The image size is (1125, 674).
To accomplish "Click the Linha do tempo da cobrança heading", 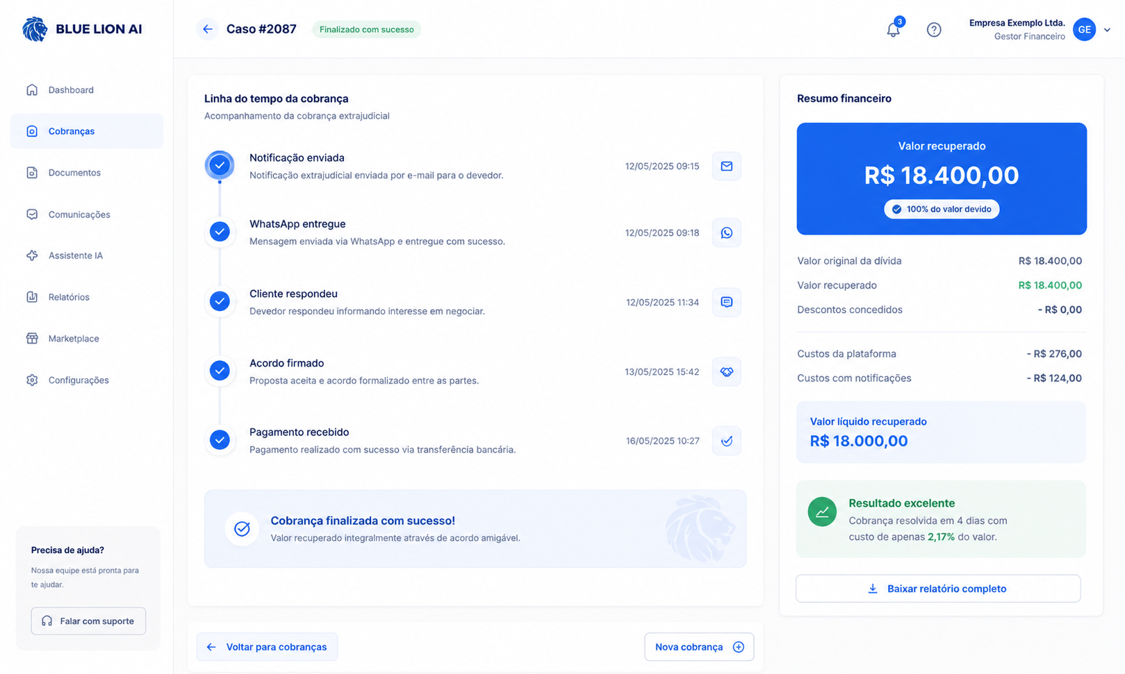I will coord(277,99).
